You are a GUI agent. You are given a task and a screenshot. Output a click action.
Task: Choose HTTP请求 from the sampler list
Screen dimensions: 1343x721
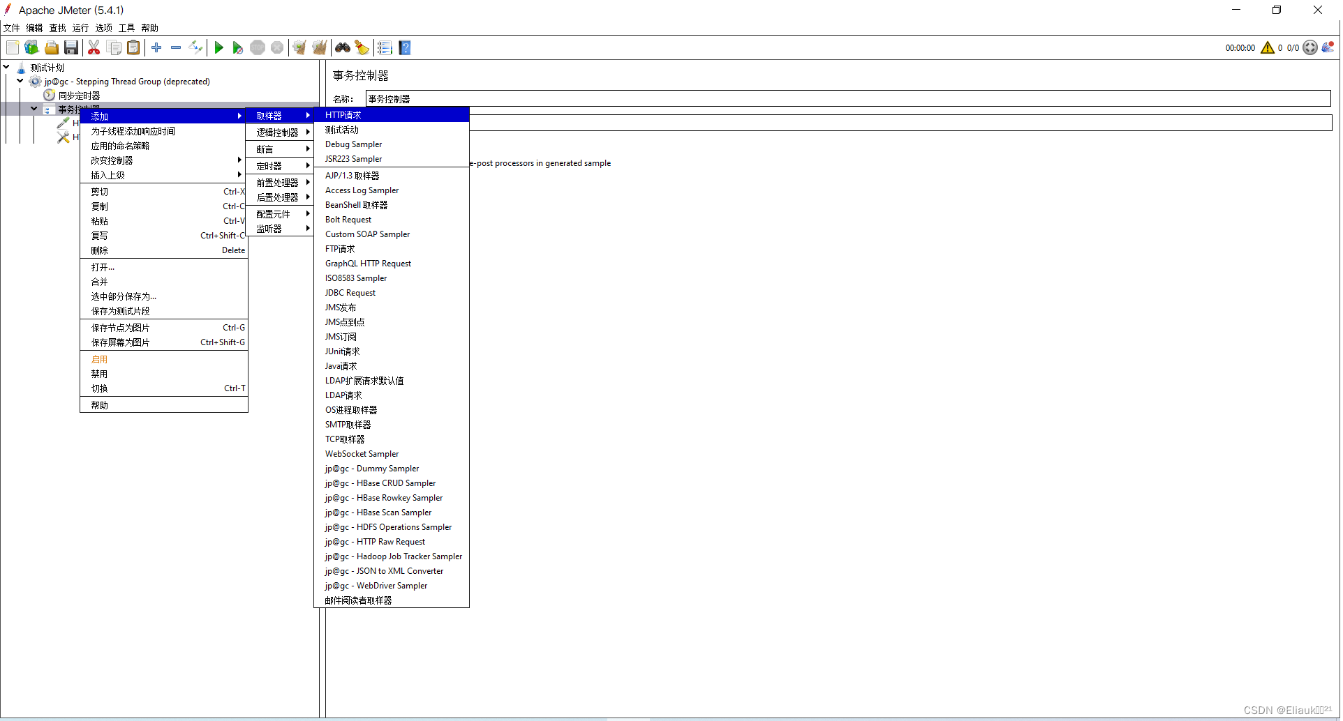392,115
